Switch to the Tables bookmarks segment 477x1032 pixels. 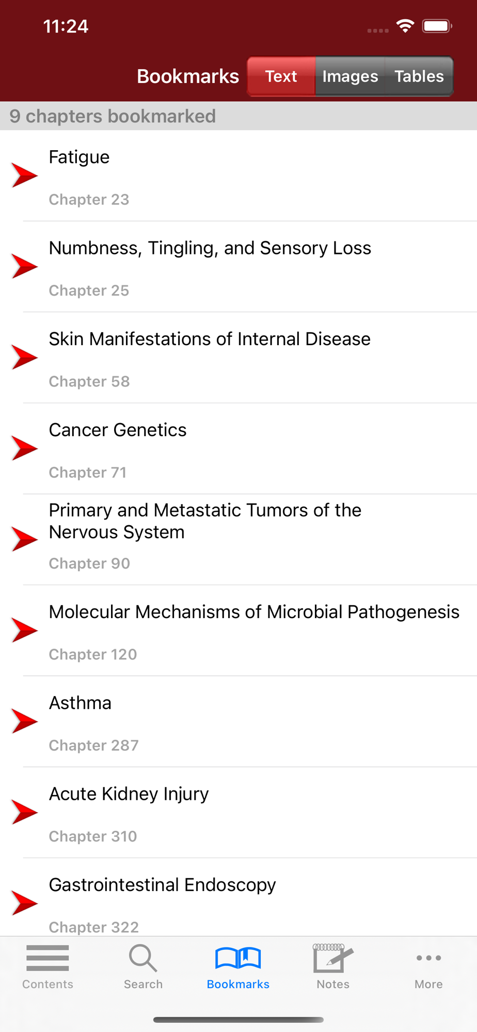(x=419, y=76)
